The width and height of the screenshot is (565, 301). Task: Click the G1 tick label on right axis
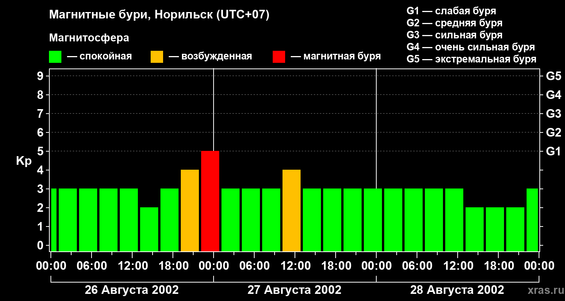coord(554,151)
